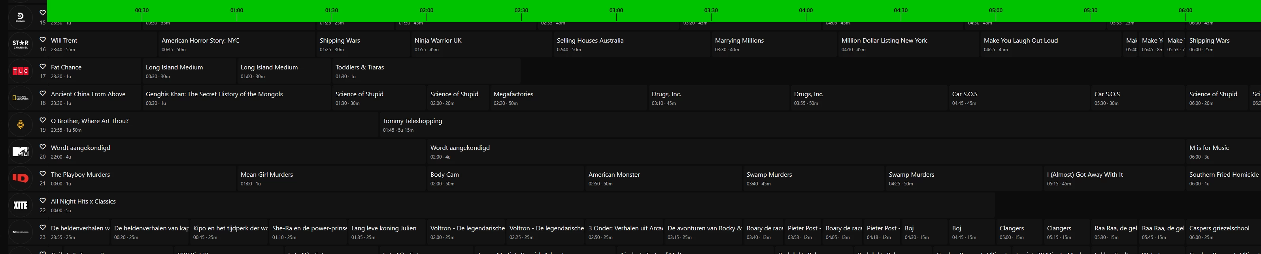Open the National Geographic channel logo
This screenshot has height=254, width=1261.
click(21, 98)
